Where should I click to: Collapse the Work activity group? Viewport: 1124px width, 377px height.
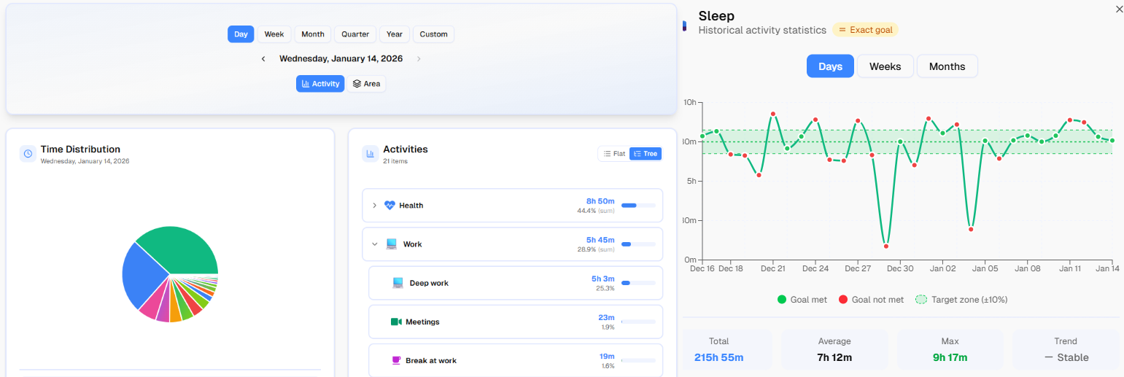375,244
